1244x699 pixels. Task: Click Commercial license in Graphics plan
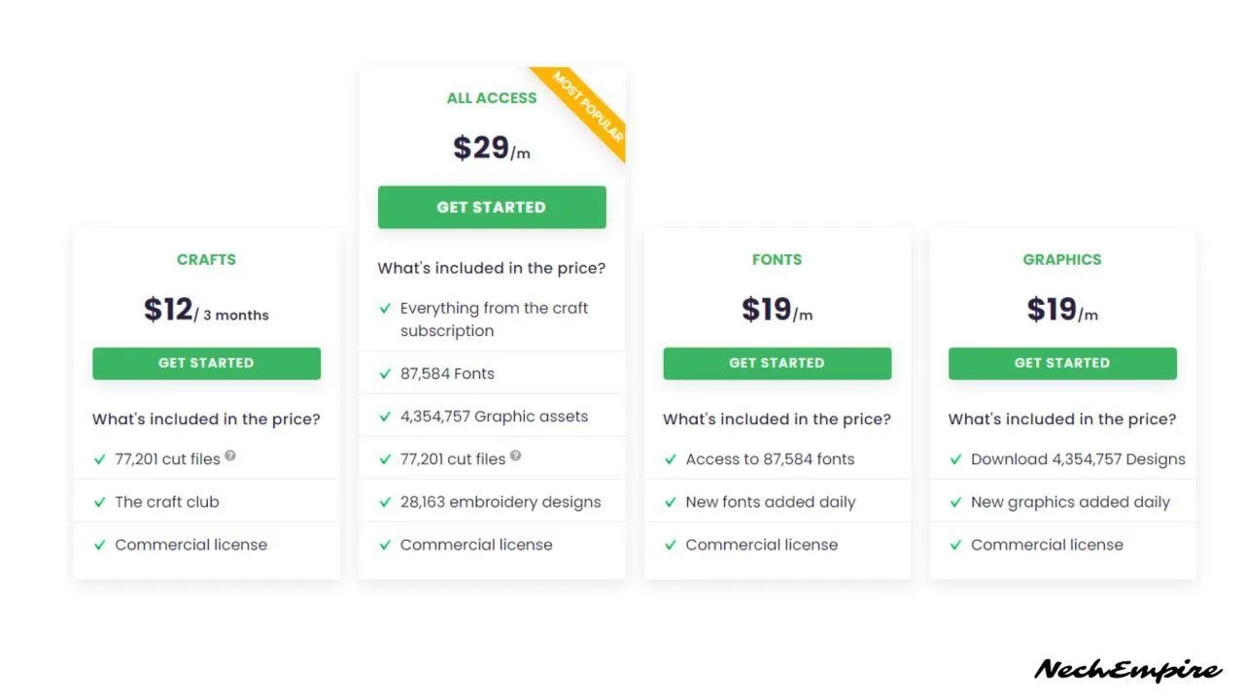[x=1047, y=545]
